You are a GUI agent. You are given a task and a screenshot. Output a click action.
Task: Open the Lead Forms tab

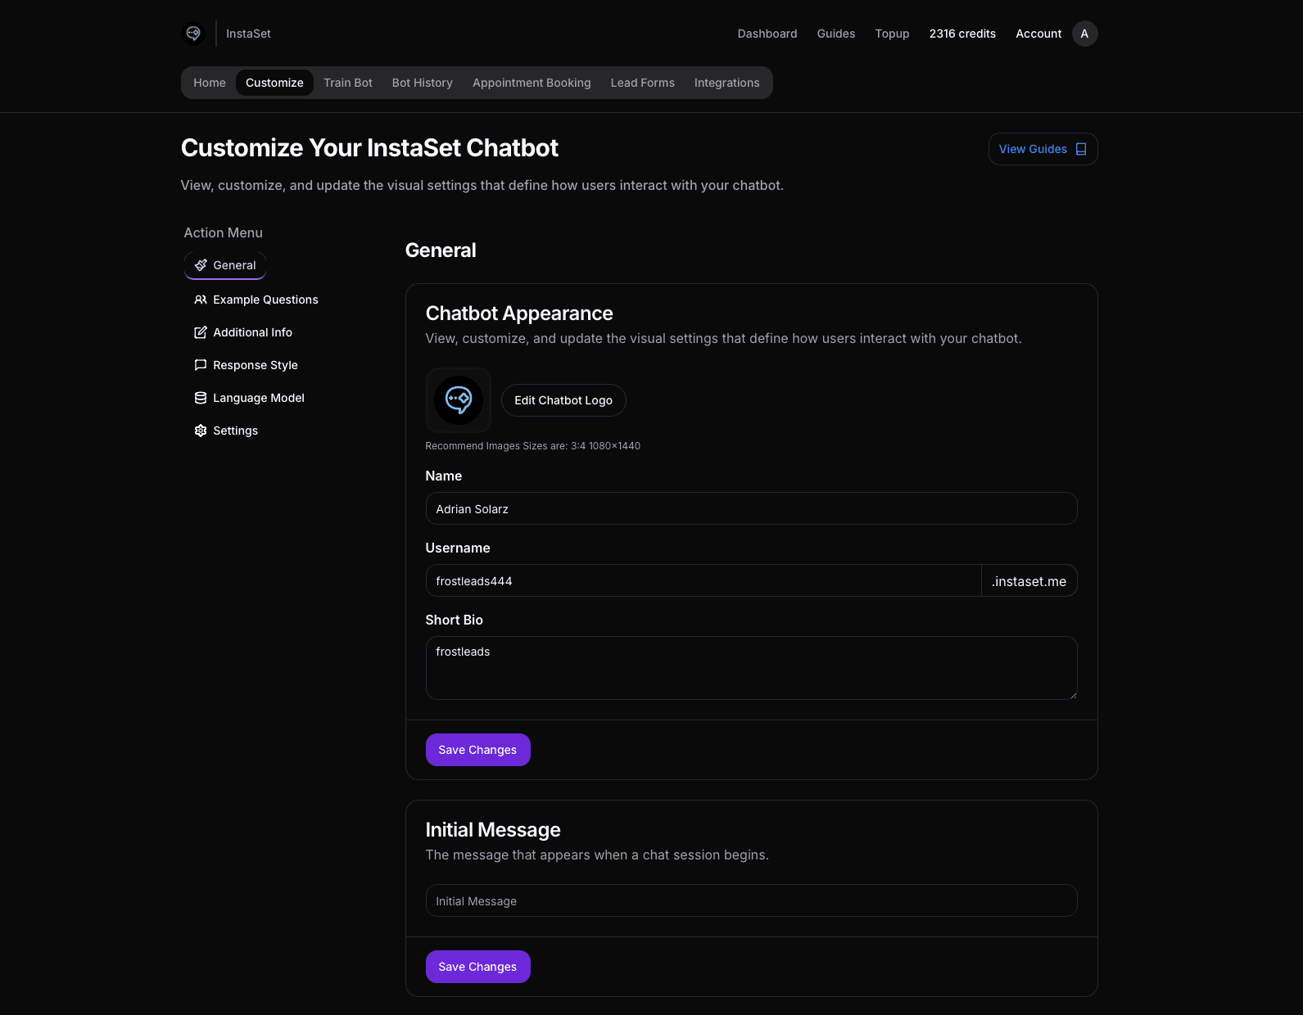pyautogui.click(x=643, y=83)
